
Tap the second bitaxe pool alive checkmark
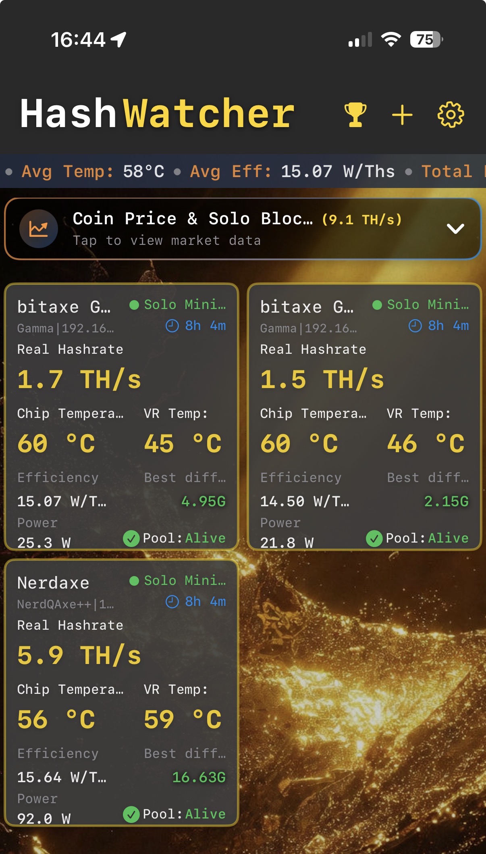(x=374, y=538)
